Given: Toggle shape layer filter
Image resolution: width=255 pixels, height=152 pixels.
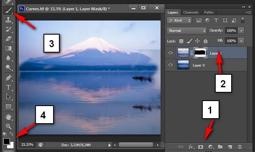Looking at the screenshot, I should coord(225,20).
